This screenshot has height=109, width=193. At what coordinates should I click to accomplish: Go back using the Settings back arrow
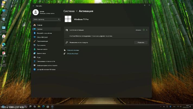click(33, 6)
